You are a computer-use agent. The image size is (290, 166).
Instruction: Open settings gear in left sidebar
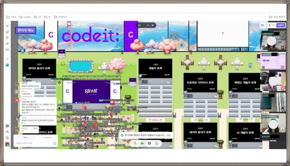[7, 138]
